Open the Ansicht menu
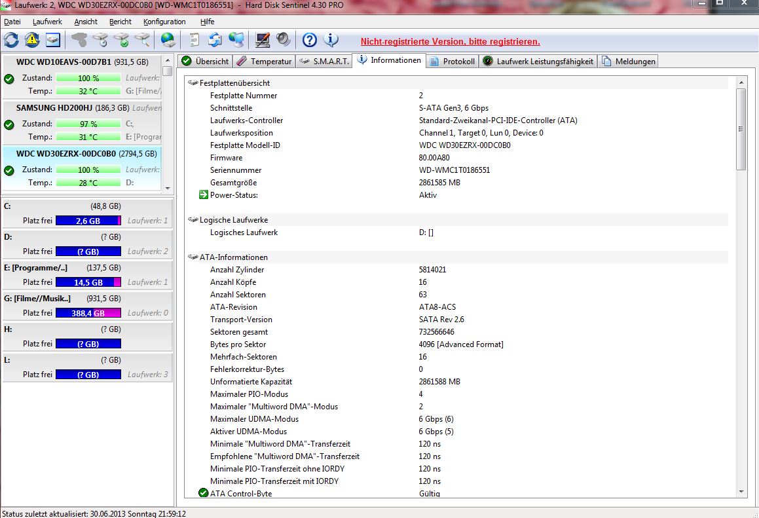Viewport: 759px width, 518px height. pos(86,22)
